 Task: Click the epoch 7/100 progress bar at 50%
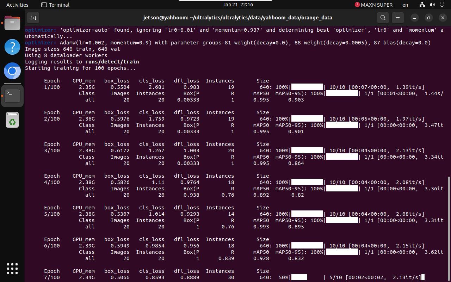click(307, 277)
